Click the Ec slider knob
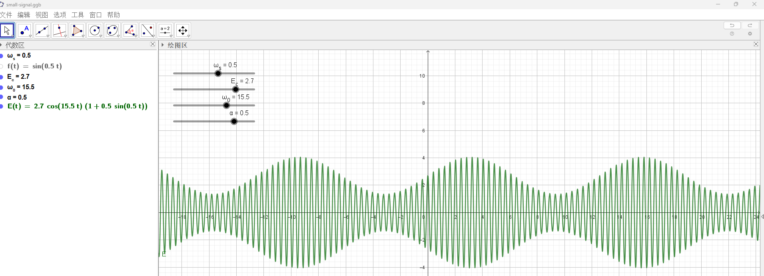Screen dimensions: 764x276 (x=236, y=89)
